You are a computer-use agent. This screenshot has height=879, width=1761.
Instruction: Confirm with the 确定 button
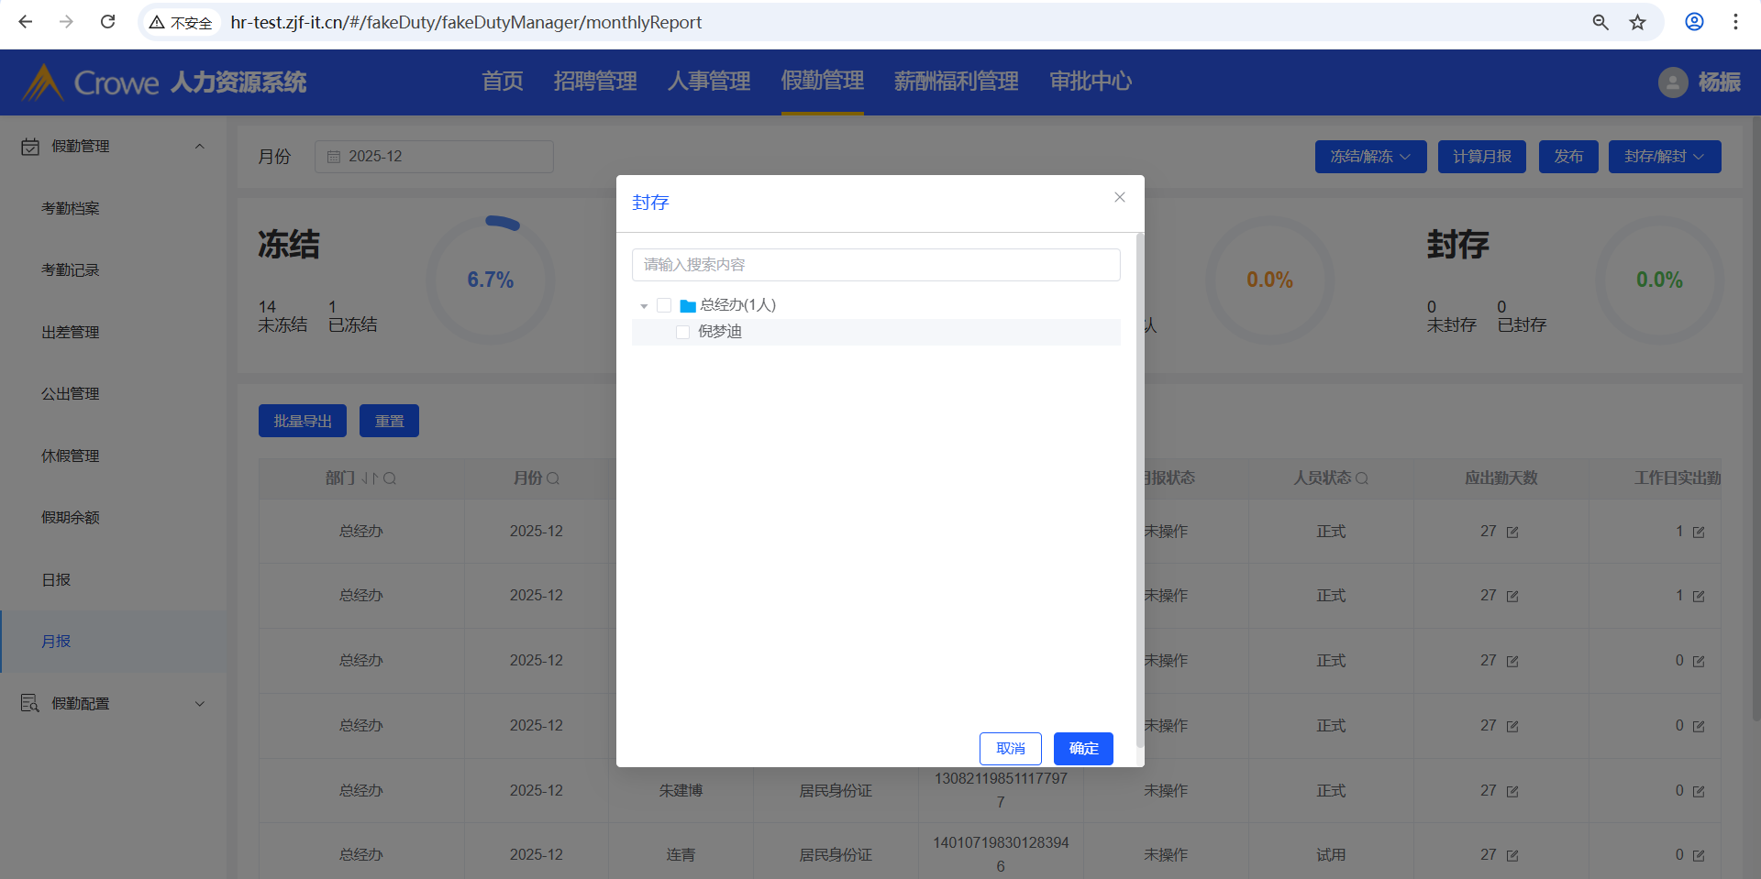1083,749
